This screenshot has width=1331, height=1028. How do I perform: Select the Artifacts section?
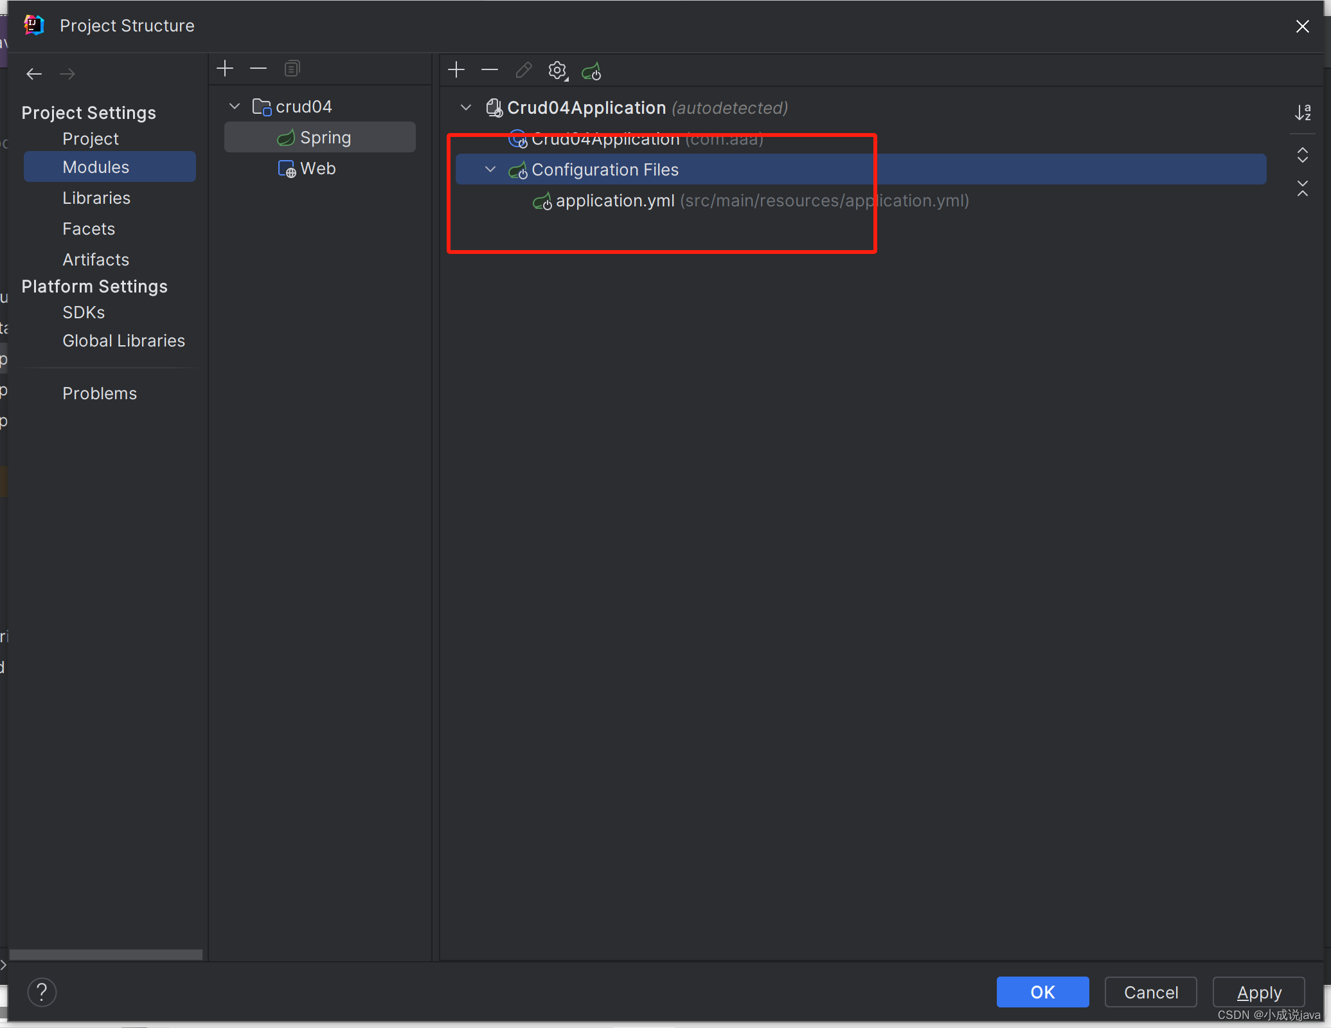point(96,260)
